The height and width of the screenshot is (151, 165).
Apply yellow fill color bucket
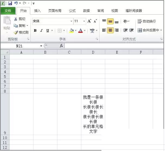(71, 31)
